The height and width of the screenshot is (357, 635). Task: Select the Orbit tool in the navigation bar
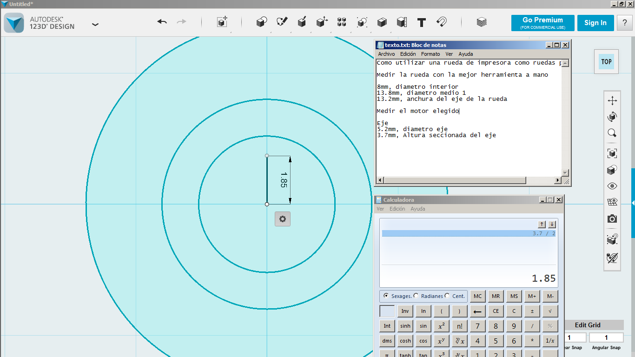tap(612, 117)
